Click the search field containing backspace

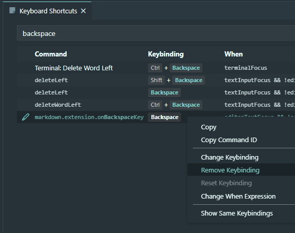tap(156, 33)
